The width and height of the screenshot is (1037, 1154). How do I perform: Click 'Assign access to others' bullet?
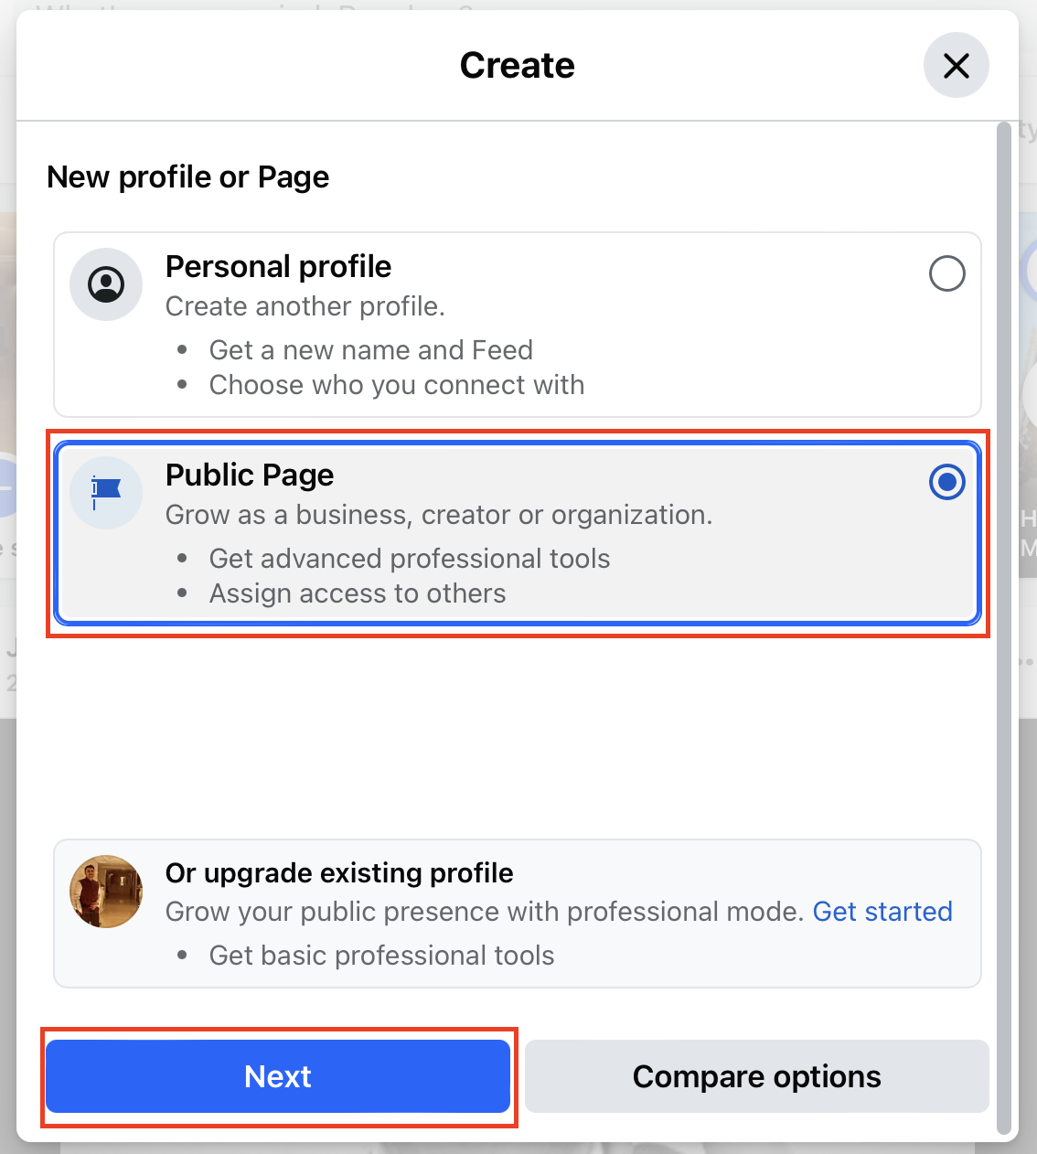click(358, 593)
